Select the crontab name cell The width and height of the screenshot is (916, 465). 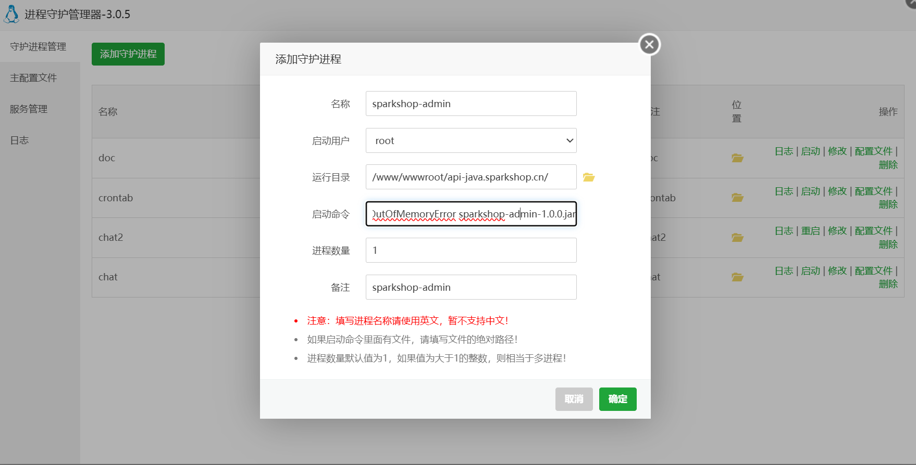click(116, 198)
